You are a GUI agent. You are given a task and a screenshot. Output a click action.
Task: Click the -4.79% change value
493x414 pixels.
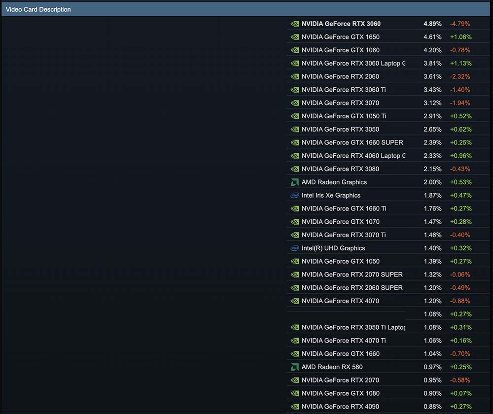pos(460,24)
